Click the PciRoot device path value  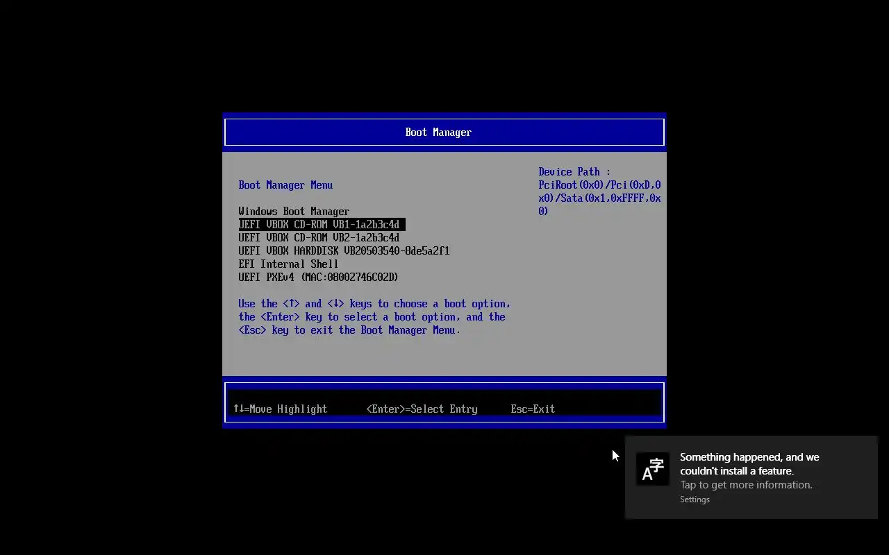coord(599,198)
